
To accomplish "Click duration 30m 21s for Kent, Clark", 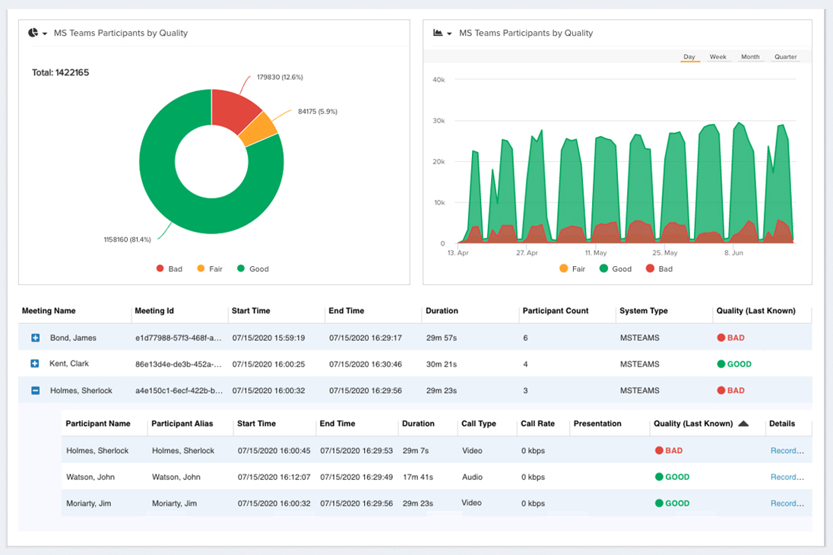I will [x=442, y=364].
